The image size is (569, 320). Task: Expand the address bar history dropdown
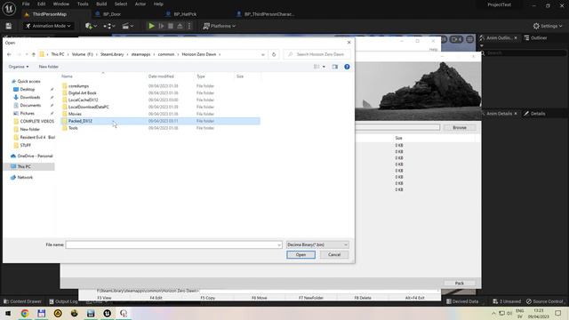click(263, 54)
